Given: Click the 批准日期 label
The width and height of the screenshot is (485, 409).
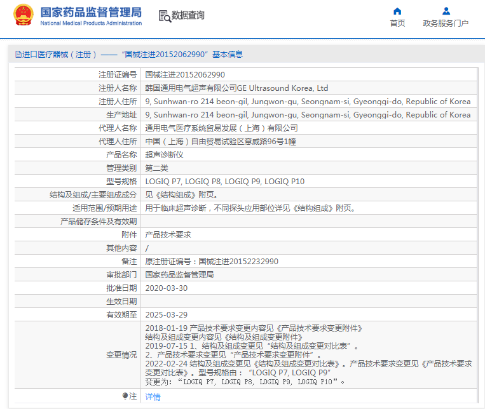Looking at the screenshot, I should 121,288.
